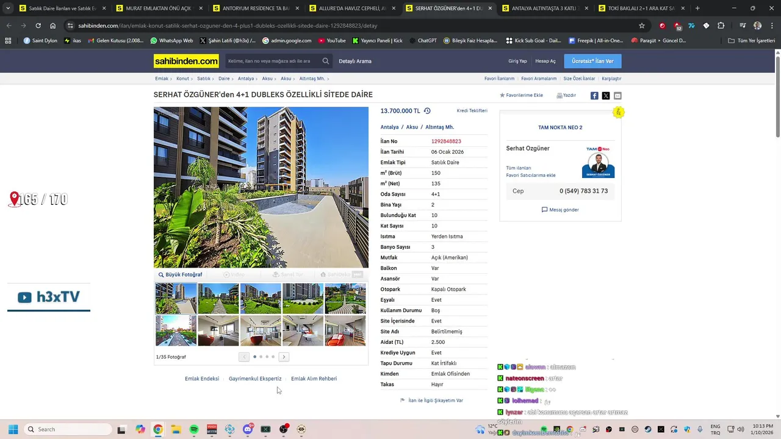Image resolution: width=781 pixels, height=439 pixels.
Task: Click Emlak Alım Rehberi link
Action: click(x=314, y=379)
